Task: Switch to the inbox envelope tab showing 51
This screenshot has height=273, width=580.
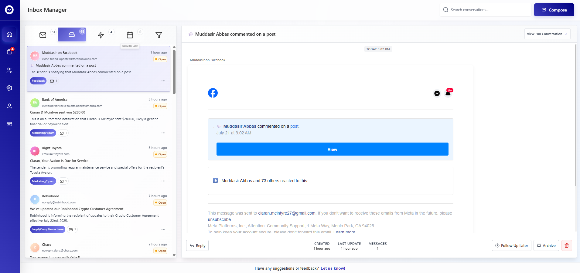Action: (43, 35)
